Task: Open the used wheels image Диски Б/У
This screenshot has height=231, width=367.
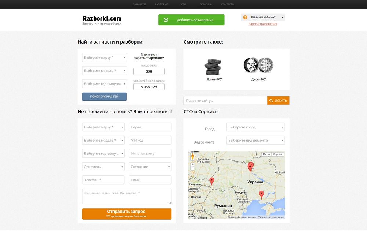Action: pos(258,65)
